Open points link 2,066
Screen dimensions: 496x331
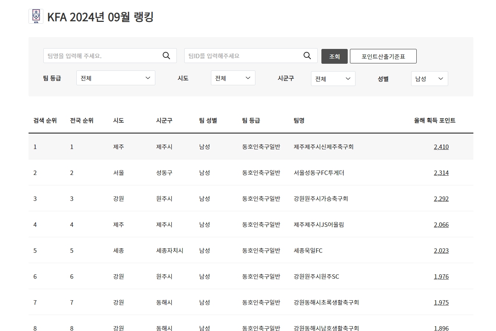tap(441, 225)
